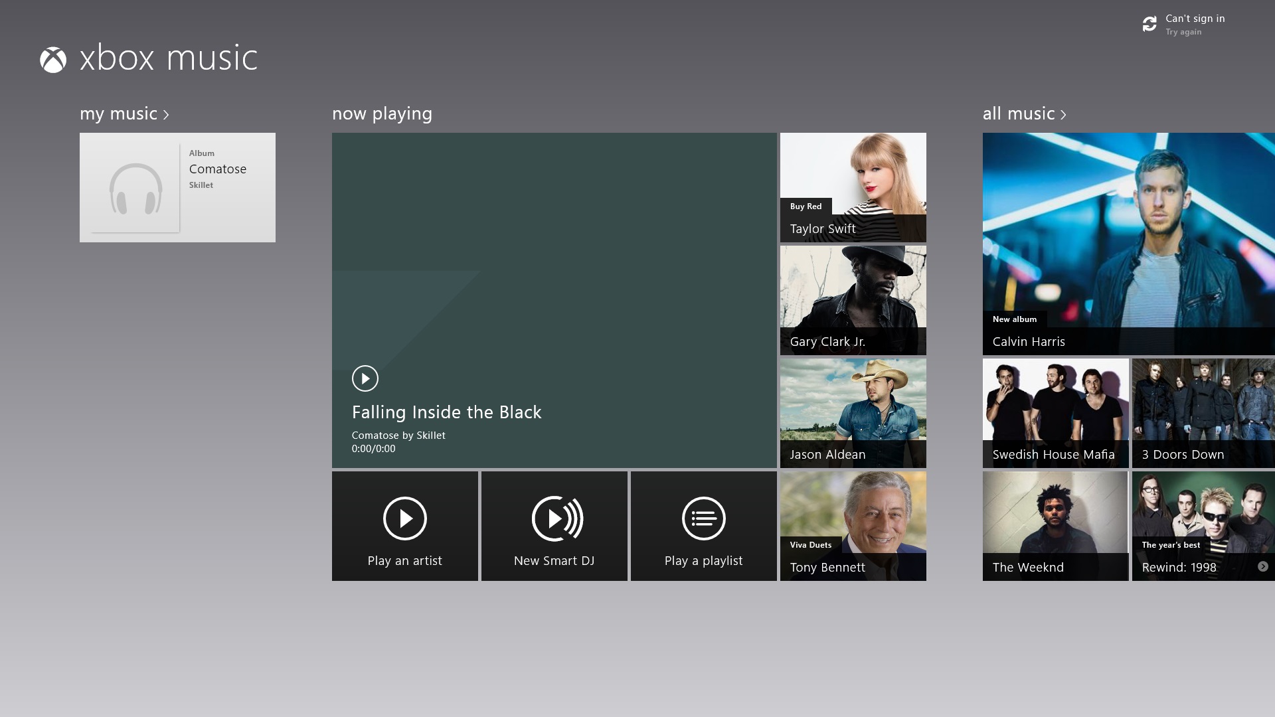This screenshot has height=717, width=1275.
Task: Open the Gary Clark Jr. tile
Action: click(853, 300)
